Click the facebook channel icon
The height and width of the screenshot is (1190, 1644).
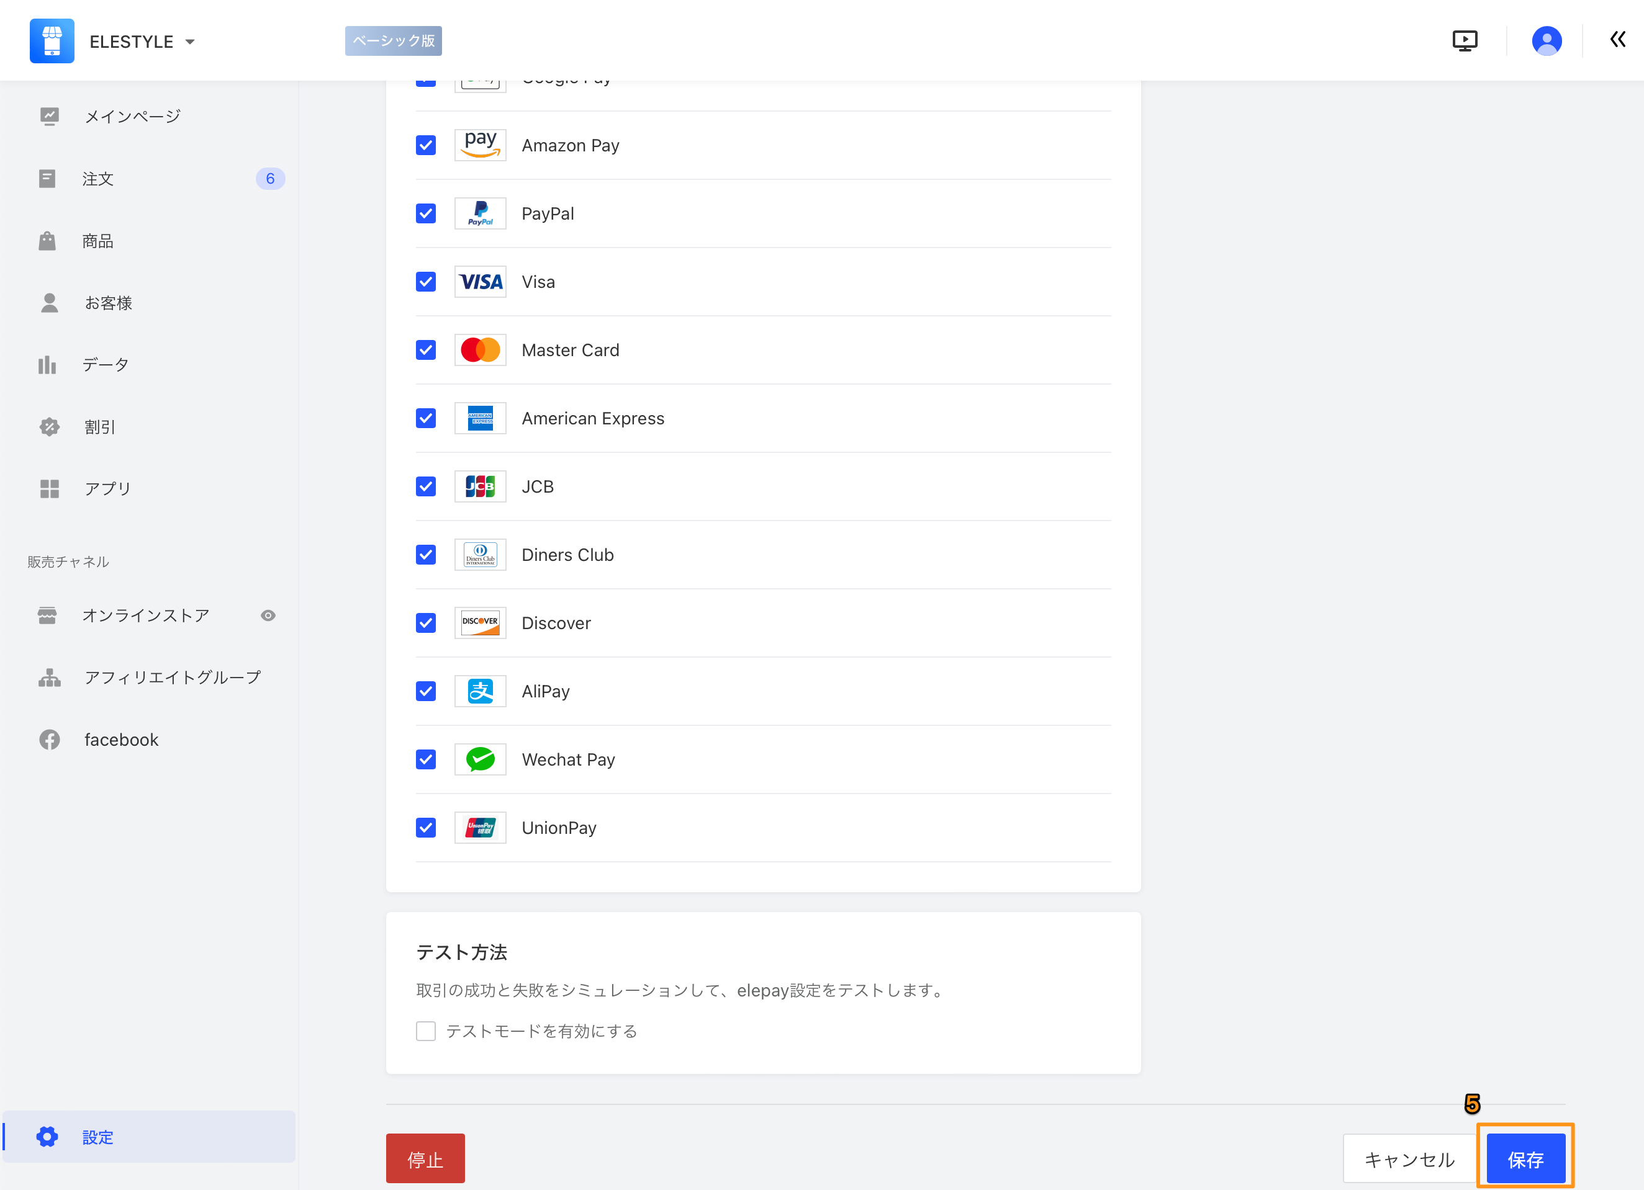pyautogui.click(x=49, y=740)
